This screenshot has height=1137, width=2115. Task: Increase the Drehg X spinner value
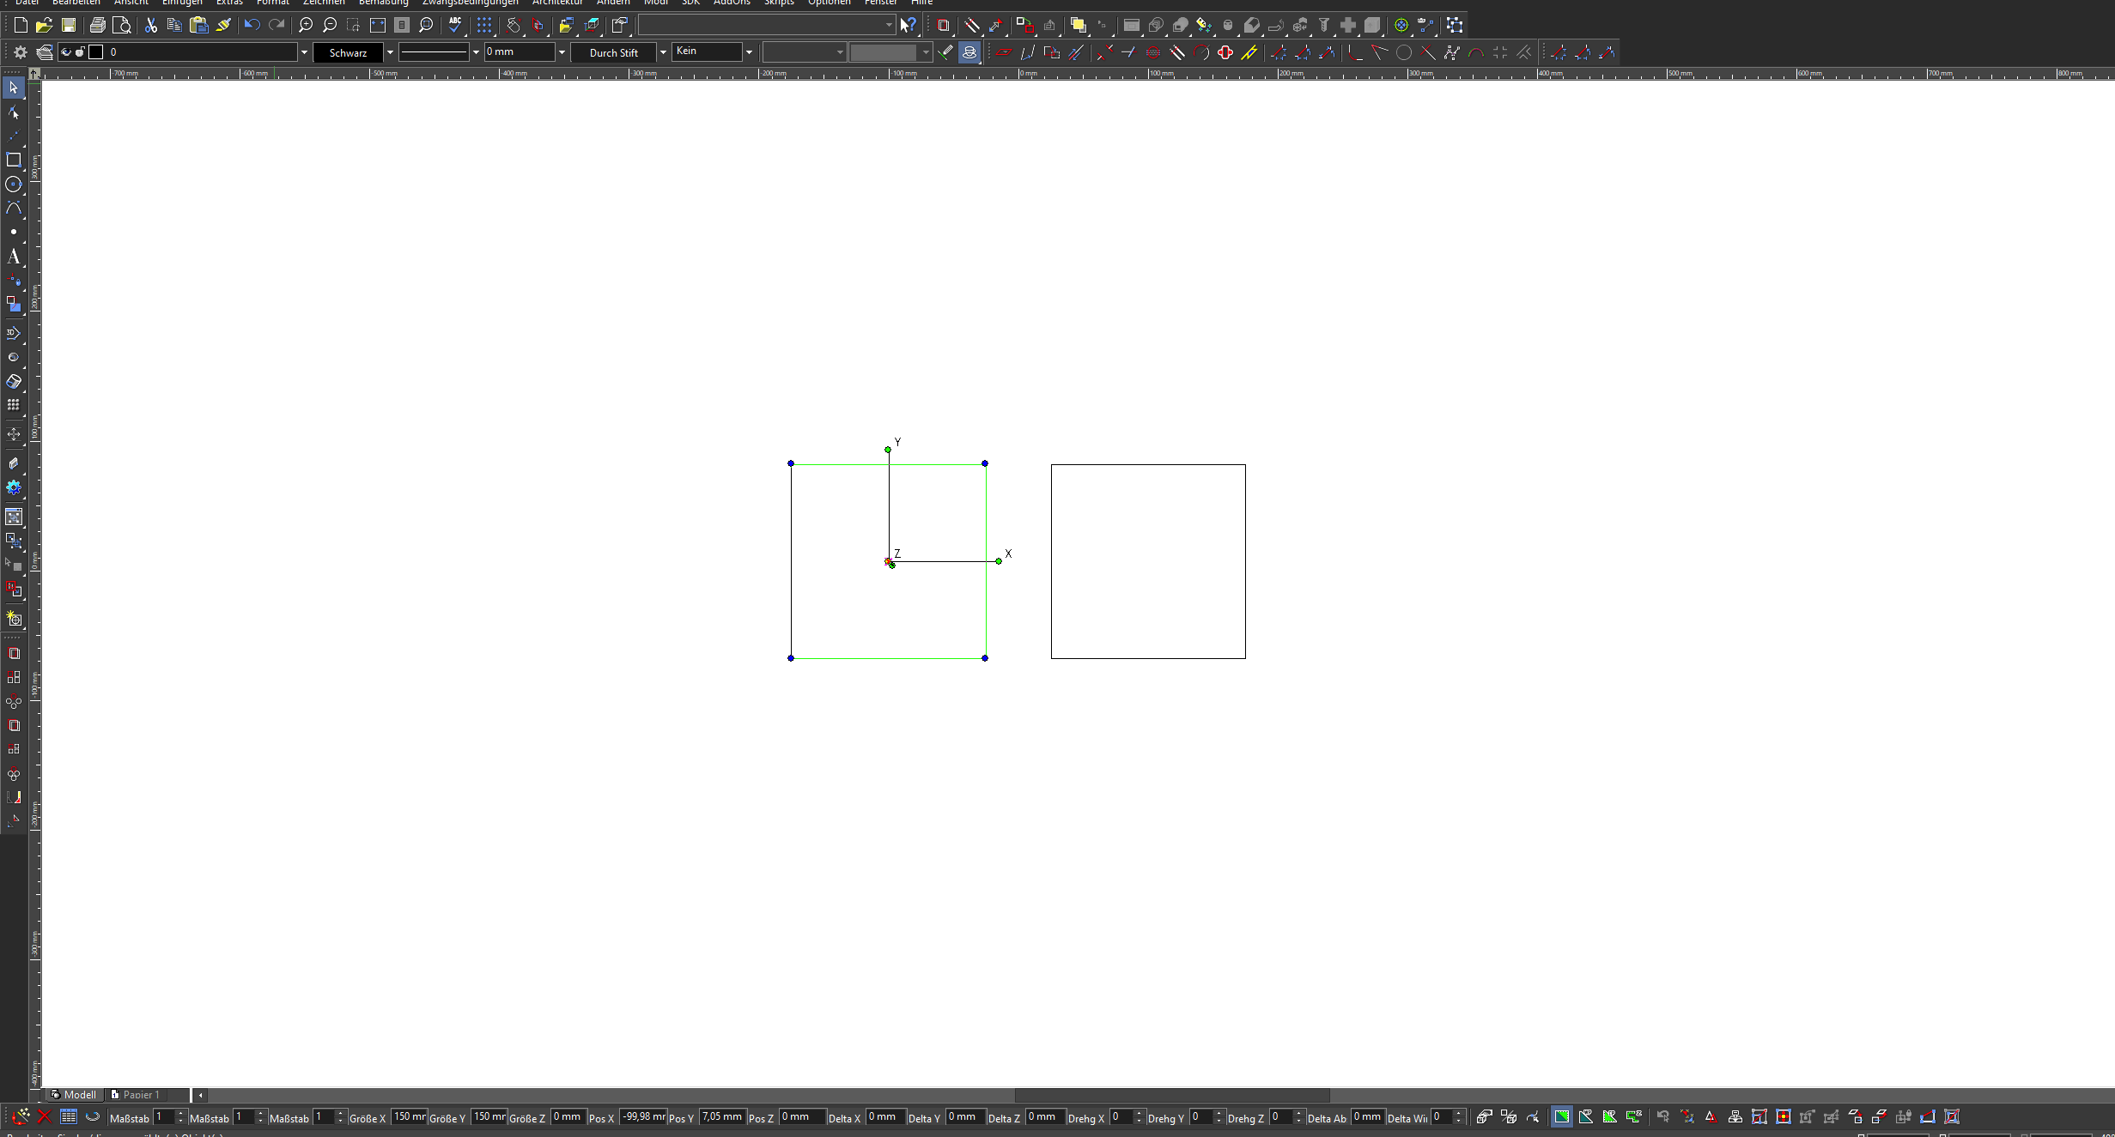(1139, 1113)
